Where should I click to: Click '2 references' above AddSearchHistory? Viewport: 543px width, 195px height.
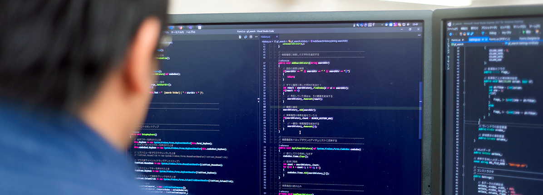[x=283, y=60]
